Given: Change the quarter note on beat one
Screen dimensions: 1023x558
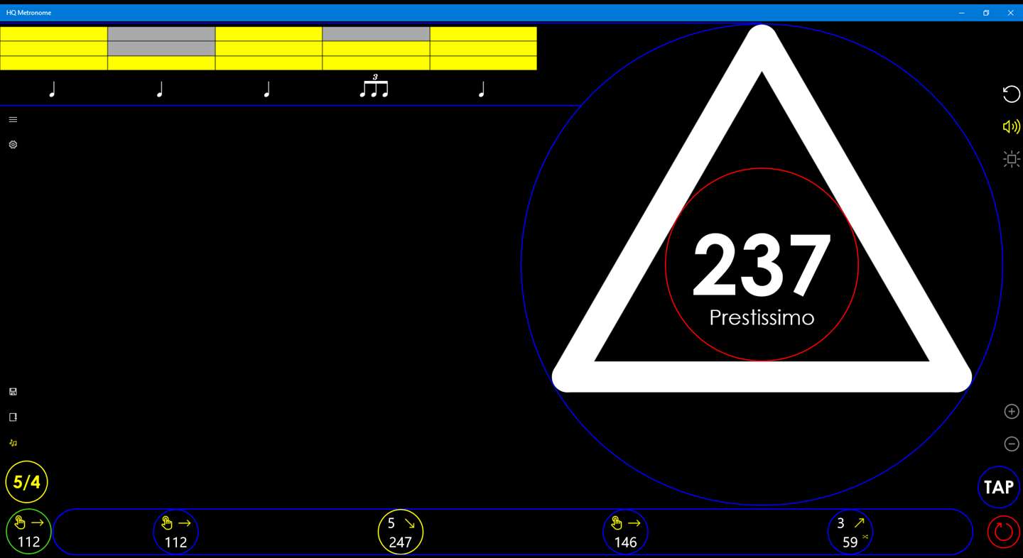Looking at the screenshot, I should click(52, 89).
